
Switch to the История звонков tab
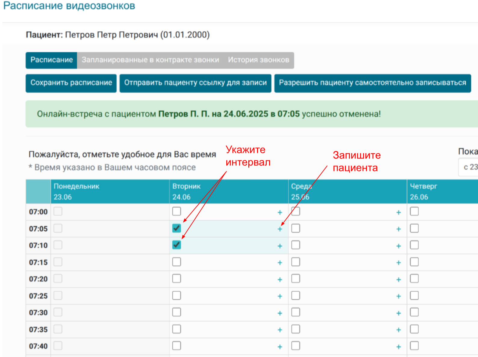click(258, 60)
